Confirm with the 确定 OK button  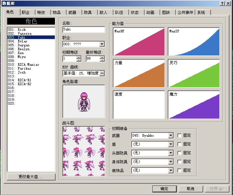[x=164, y=189]
